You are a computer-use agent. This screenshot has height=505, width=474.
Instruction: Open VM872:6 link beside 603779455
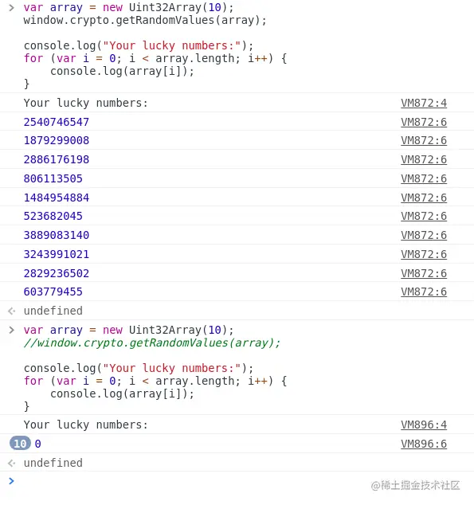424,292
